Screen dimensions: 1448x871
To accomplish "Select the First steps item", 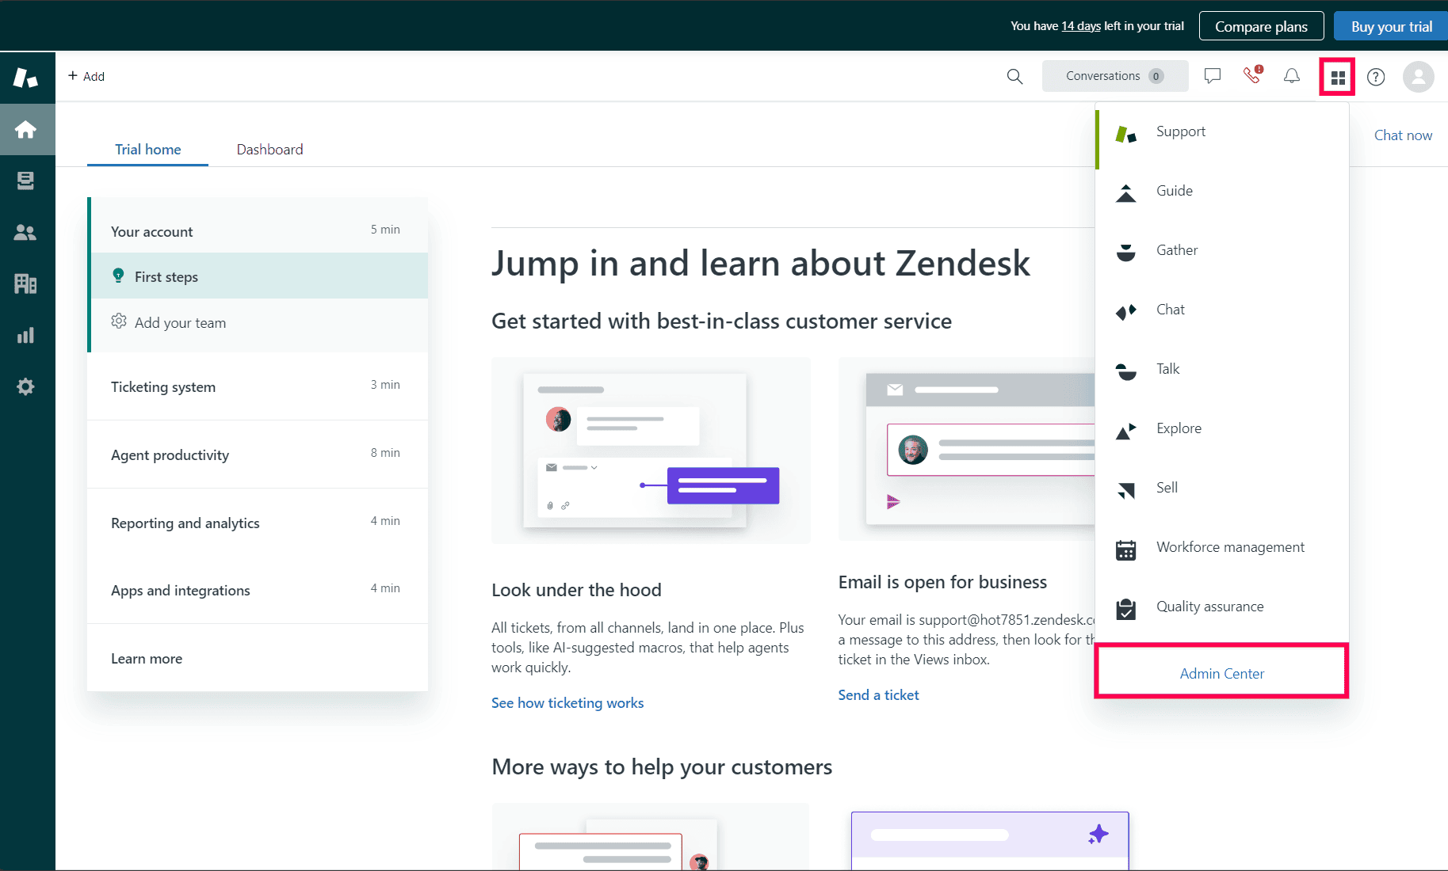I will click(259, 276).
